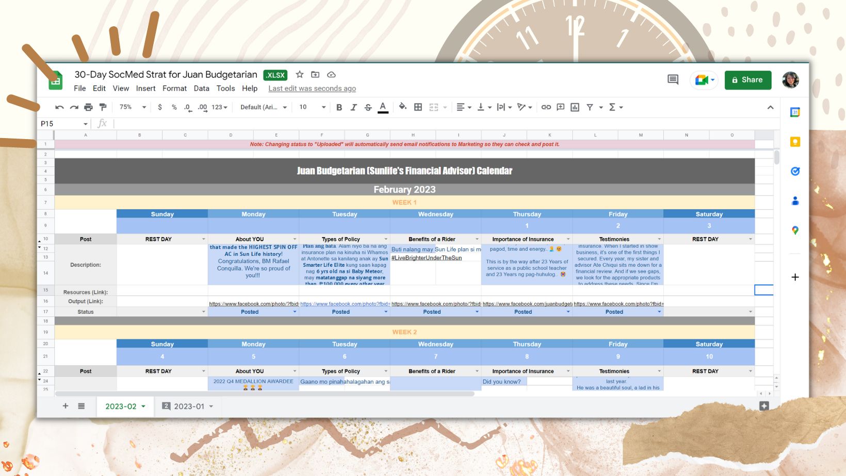The width and height of the screenshot is (846, 476).
Task: Open vertical align options
Action: click(484, 107)
